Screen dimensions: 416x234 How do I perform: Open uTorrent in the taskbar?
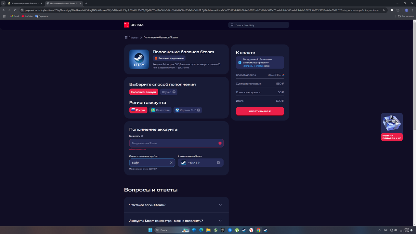click(x=237, y=230)
